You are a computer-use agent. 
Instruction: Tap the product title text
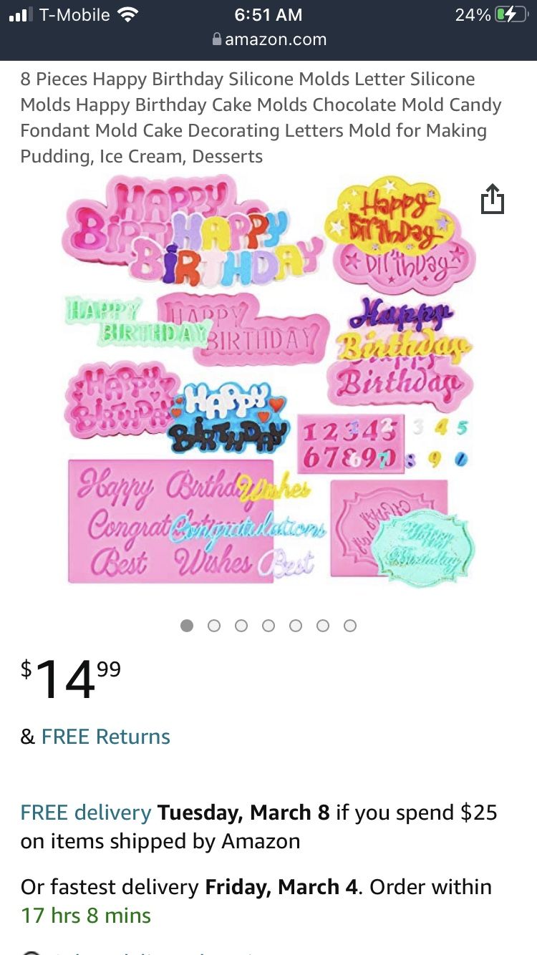[261, 117]
